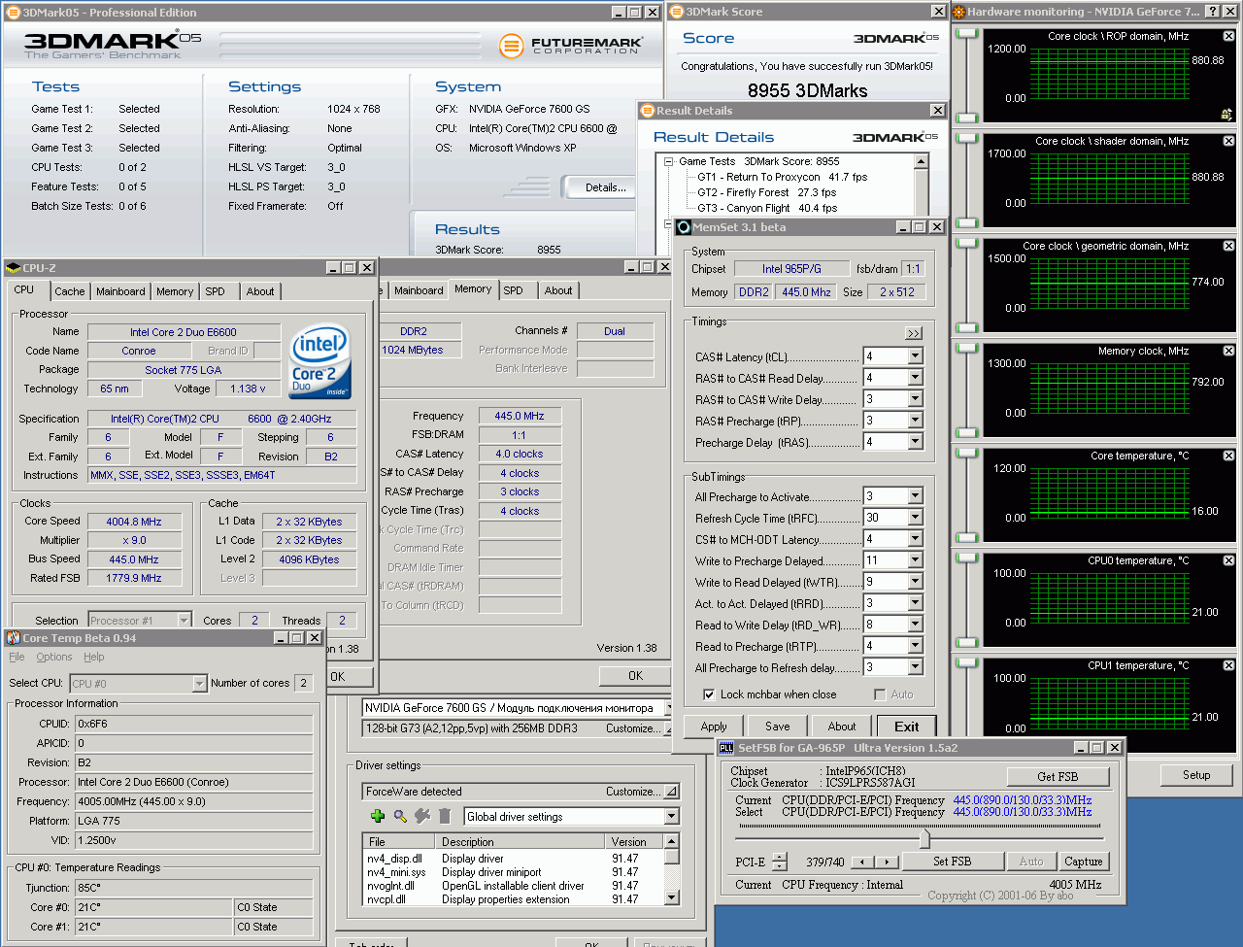Click the Set FSB button
Screen dimensions: 1243x947
tap(952, 862)
